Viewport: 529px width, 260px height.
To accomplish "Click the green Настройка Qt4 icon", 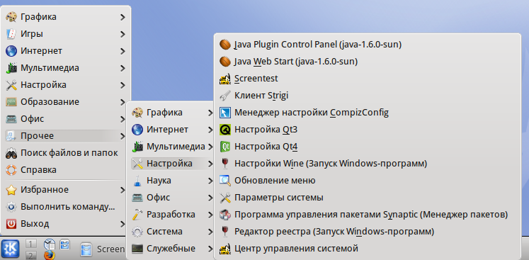I will pos(224,147).
